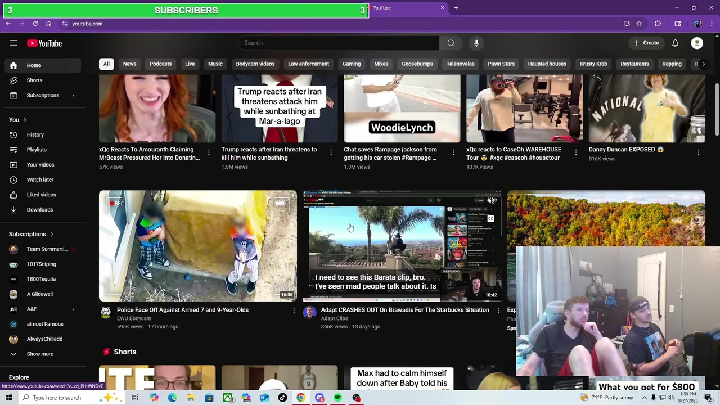This screenshot has width=720, height=405.
Task: Open History in the sidebar
Action: click(43, 135)
